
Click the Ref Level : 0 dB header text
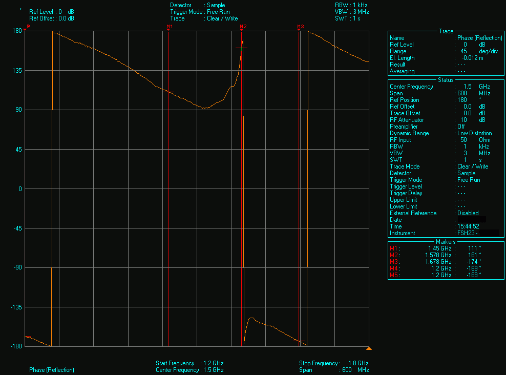(52, 12)
